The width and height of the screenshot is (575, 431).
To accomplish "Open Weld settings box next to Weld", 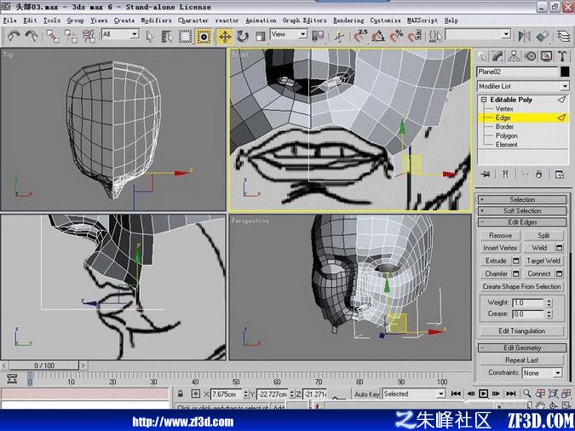I will tap(559, 248).
